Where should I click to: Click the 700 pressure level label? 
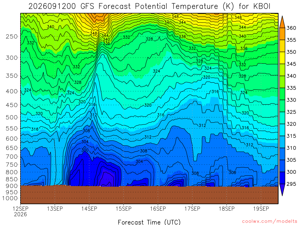[x=12, y=156]
